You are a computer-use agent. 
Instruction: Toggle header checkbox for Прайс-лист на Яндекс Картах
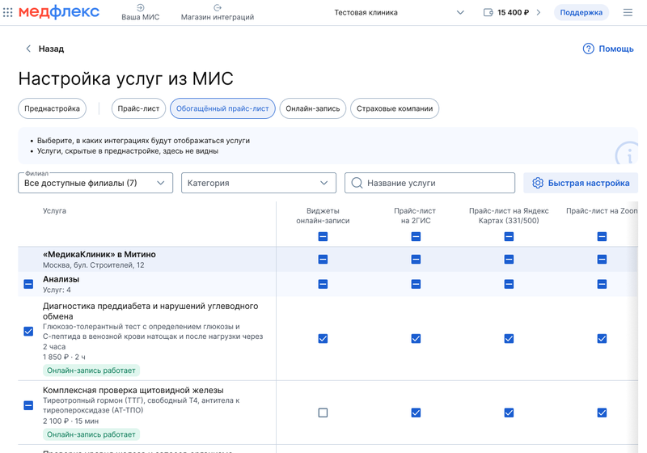pyautogui.click(x=509, y=236)
